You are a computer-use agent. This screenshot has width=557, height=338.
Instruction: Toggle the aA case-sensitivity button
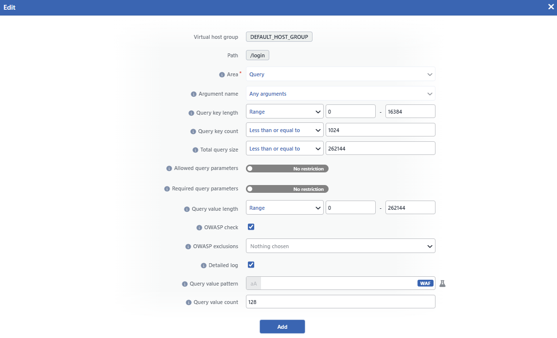click(x=254, y=283)
